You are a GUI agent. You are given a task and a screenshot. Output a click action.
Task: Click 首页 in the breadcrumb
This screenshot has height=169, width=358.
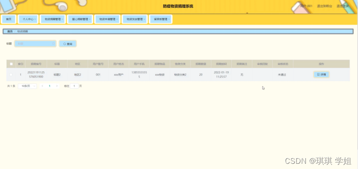click(10, 31)
